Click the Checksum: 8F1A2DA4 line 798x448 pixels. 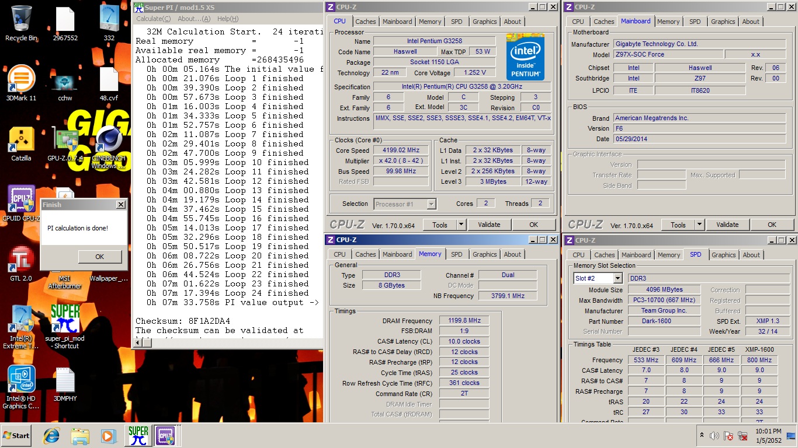[183, 321]
